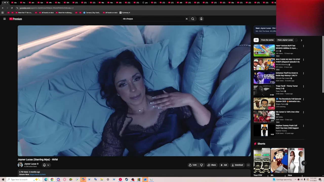Image resolution: width=324 pixels, height=182 pixels.
Task: Open notification bell dropdown for Joyner Lucas
Action: coord(46,165)
